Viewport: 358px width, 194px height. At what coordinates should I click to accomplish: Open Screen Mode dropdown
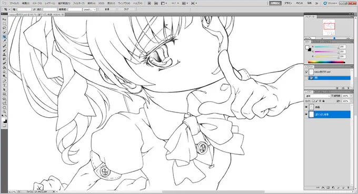click(194, 3)
